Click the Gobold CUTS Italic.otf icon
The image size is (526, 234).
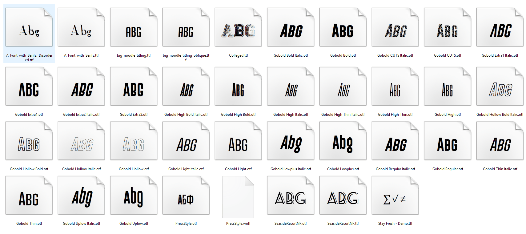point(395,28)
